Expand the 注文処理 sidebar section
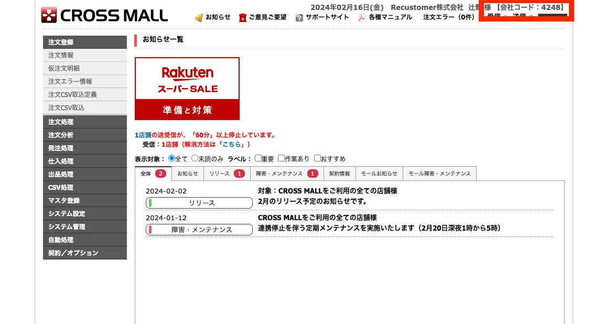Viewport: 592px width, 324px height. 85,122
